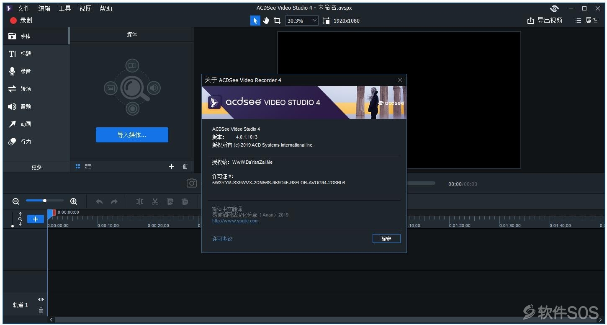Click the timeline zoom in magnifier
The image size is (607, 325).
click(x=74, y=201)
